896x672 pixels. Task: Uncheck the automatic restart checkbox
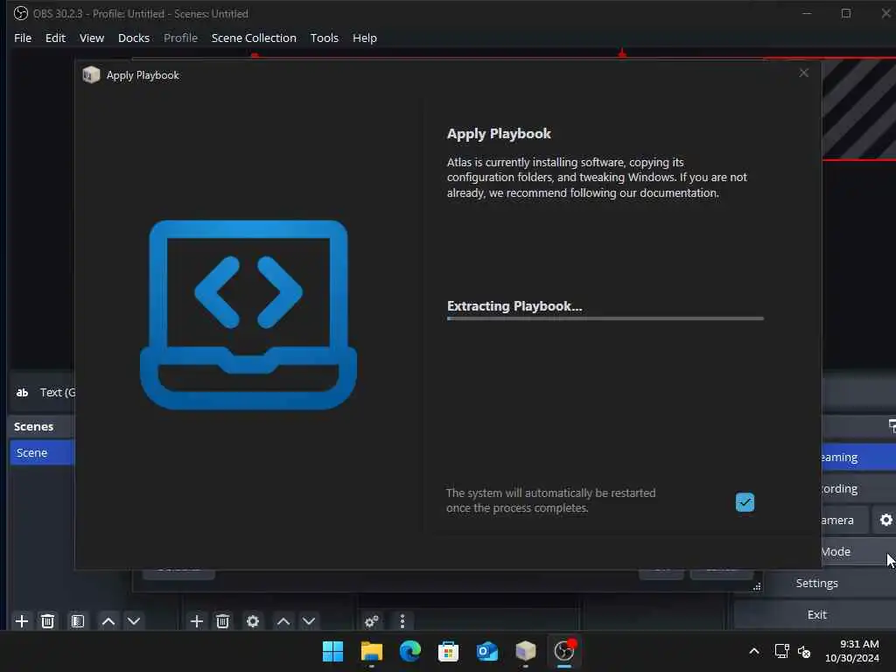coord(745,502)
